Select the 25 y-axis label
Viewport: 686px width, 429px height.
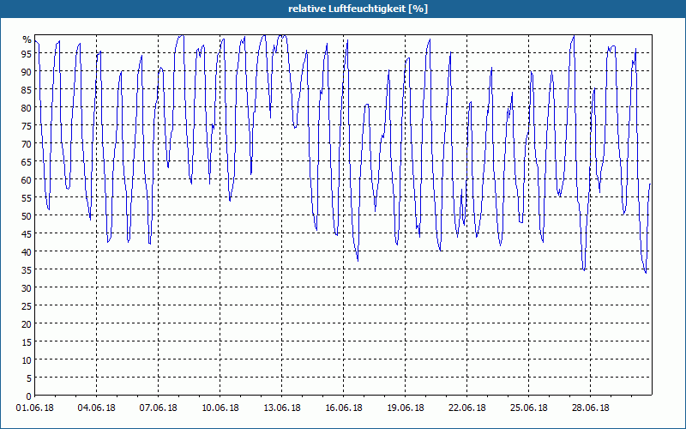point(27,306)
